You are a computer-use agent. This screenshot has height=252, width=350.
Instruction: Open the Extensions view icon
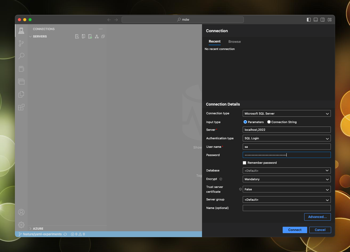click(x=21, y=107)
